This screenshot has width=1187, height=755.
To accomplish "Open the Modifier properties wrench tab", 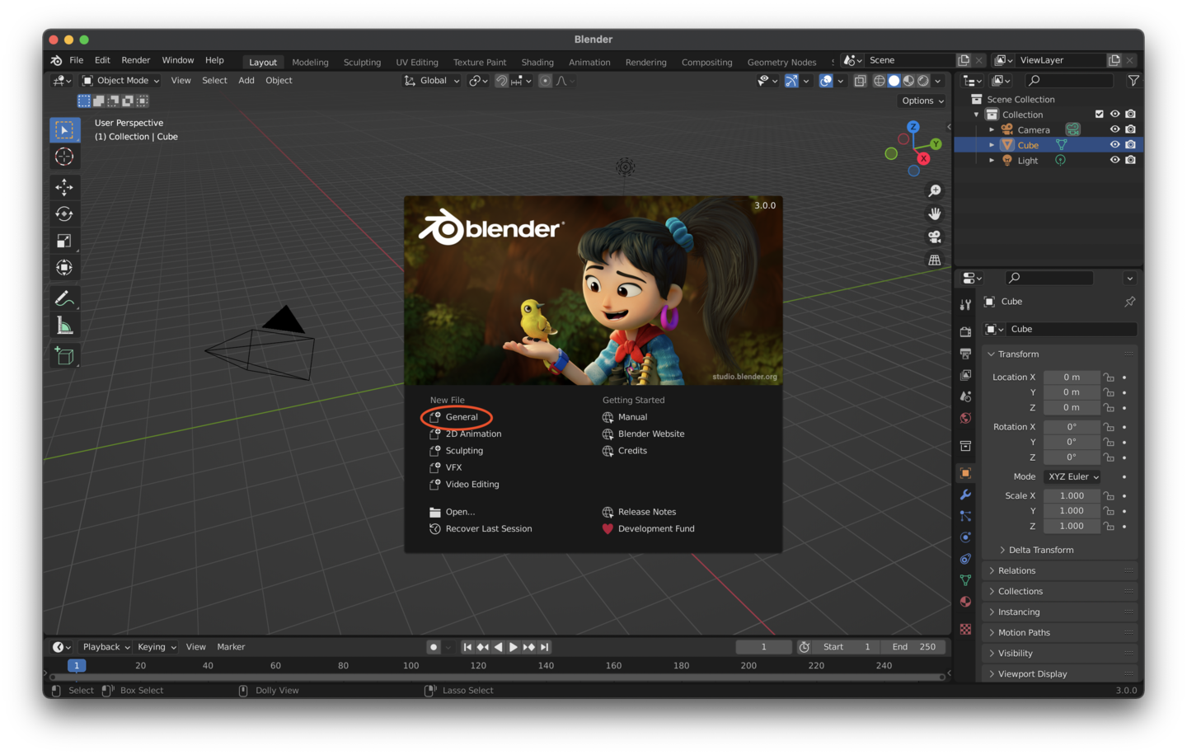I will [x=965, y=495].
